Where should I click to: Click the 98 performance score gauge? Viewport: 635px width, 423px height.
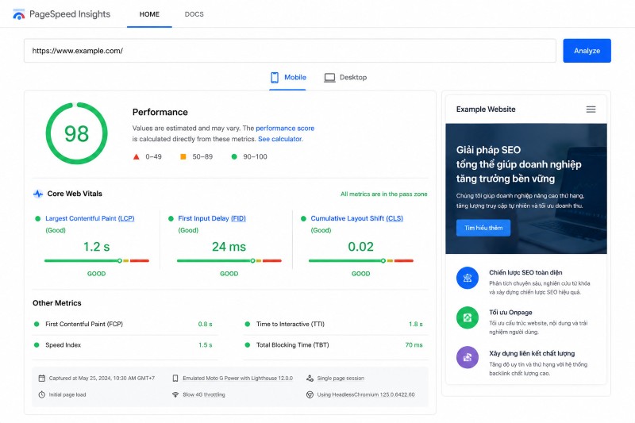76,133
